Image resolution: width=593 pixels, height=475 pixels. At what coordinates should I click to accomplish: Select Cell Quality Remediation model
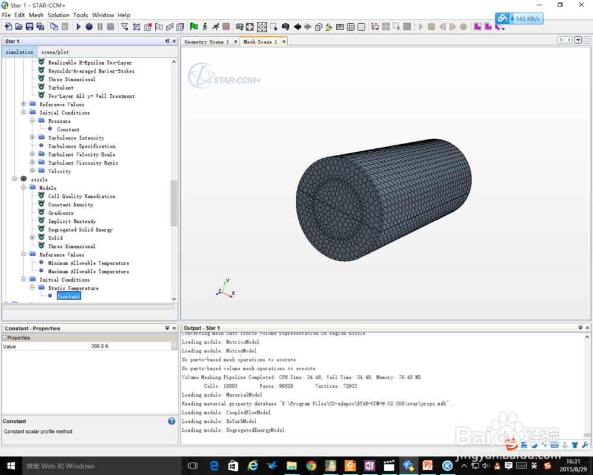82,196
